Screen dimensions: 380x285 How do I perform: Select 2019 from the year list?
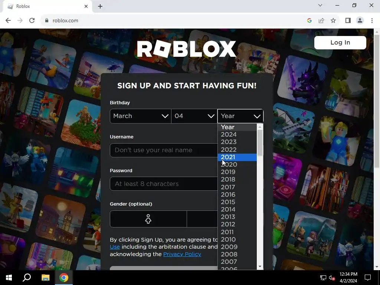tap(237, 172)
